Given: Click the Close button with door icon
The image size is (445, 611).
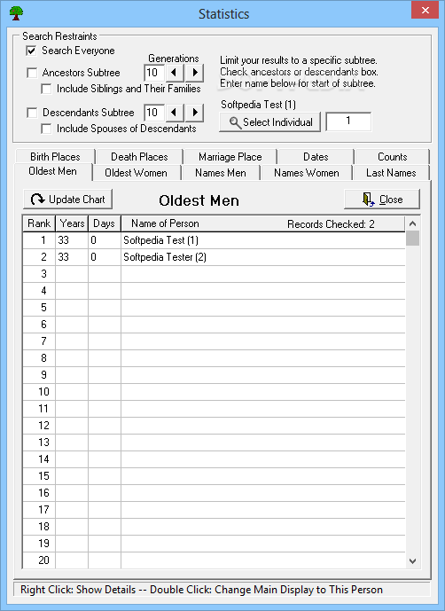Looking at the screenshot, I should [382, 200].
